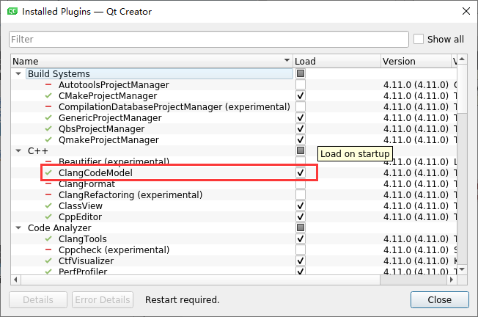Select the CppEditor plugin row

click(x=80, y=217)
